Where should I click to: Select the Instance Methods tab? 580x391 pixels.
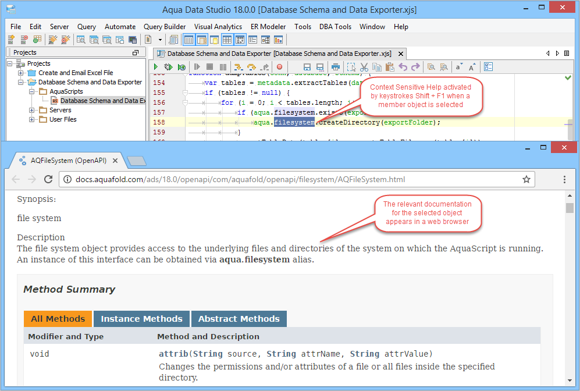(x=142, y=319)
